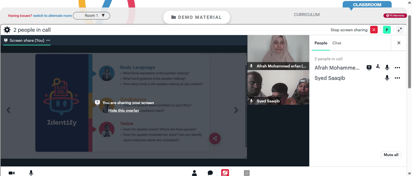This screenshot has width=412, height=176.
Task: Open the Curriculum tab
Action: tap(307, 15)
